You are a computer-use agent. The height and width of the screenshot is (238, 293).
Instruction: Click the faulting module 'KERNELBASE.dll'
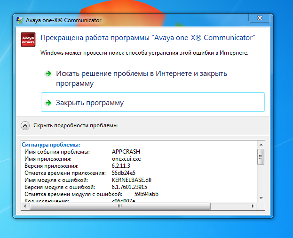tap(132, 180)
